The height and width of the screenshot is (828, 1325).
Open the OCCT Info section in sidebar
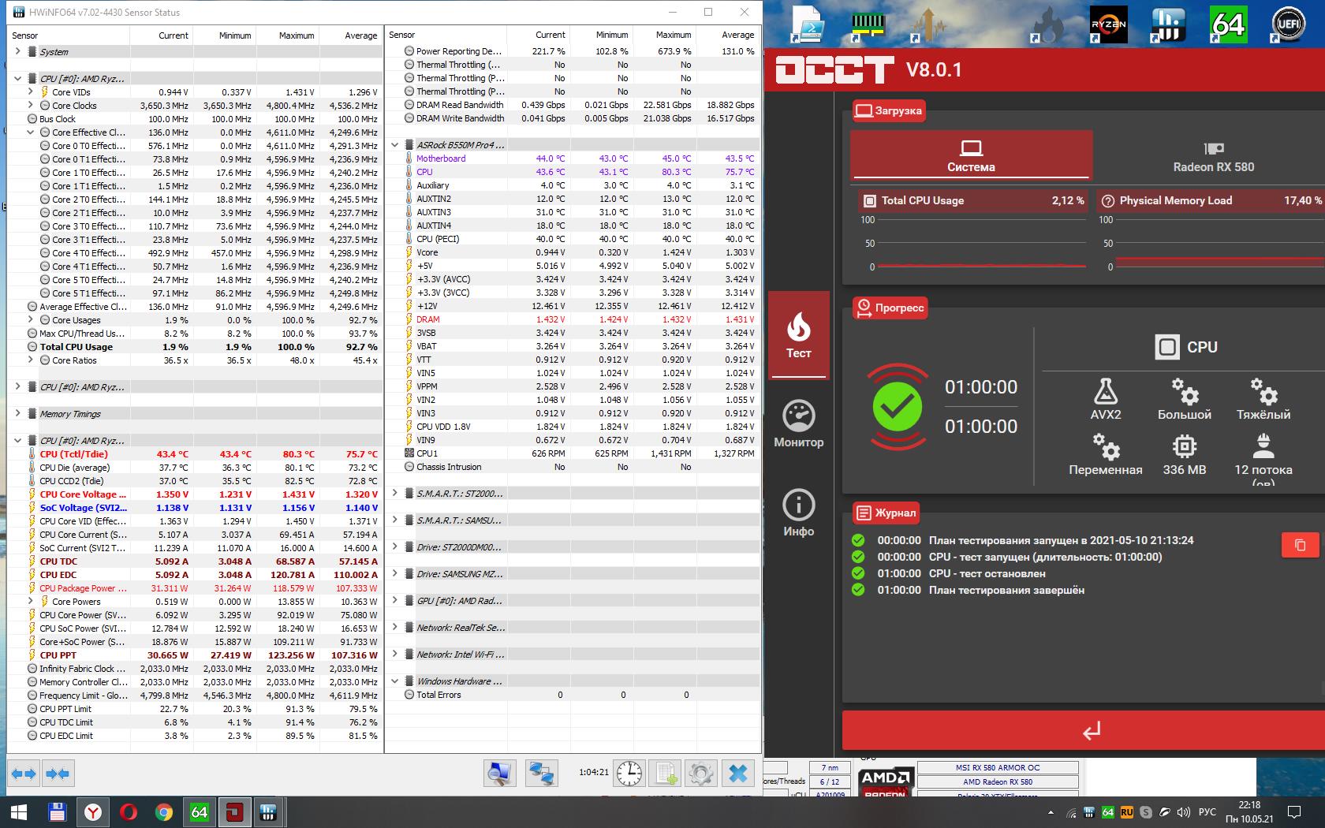798,513
